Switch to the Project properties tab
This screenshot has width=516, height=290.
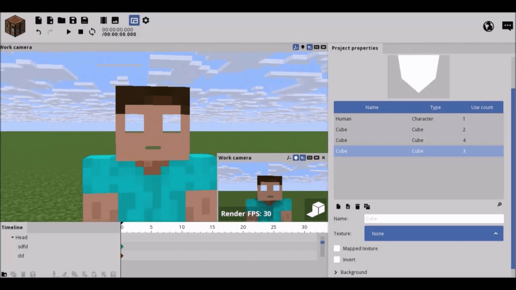click(356, 48)
